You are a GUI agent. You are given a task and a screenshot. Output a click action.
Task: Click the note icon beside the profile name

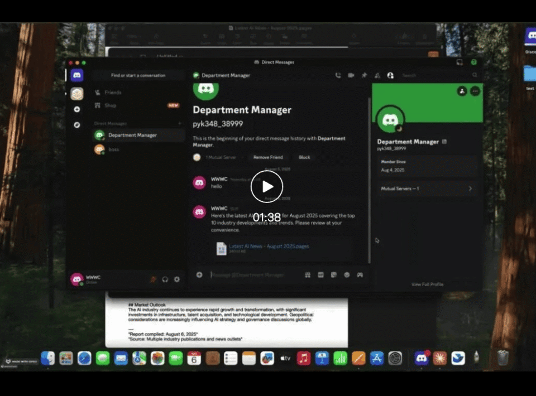pyautogui.click(x=444, y=142)
